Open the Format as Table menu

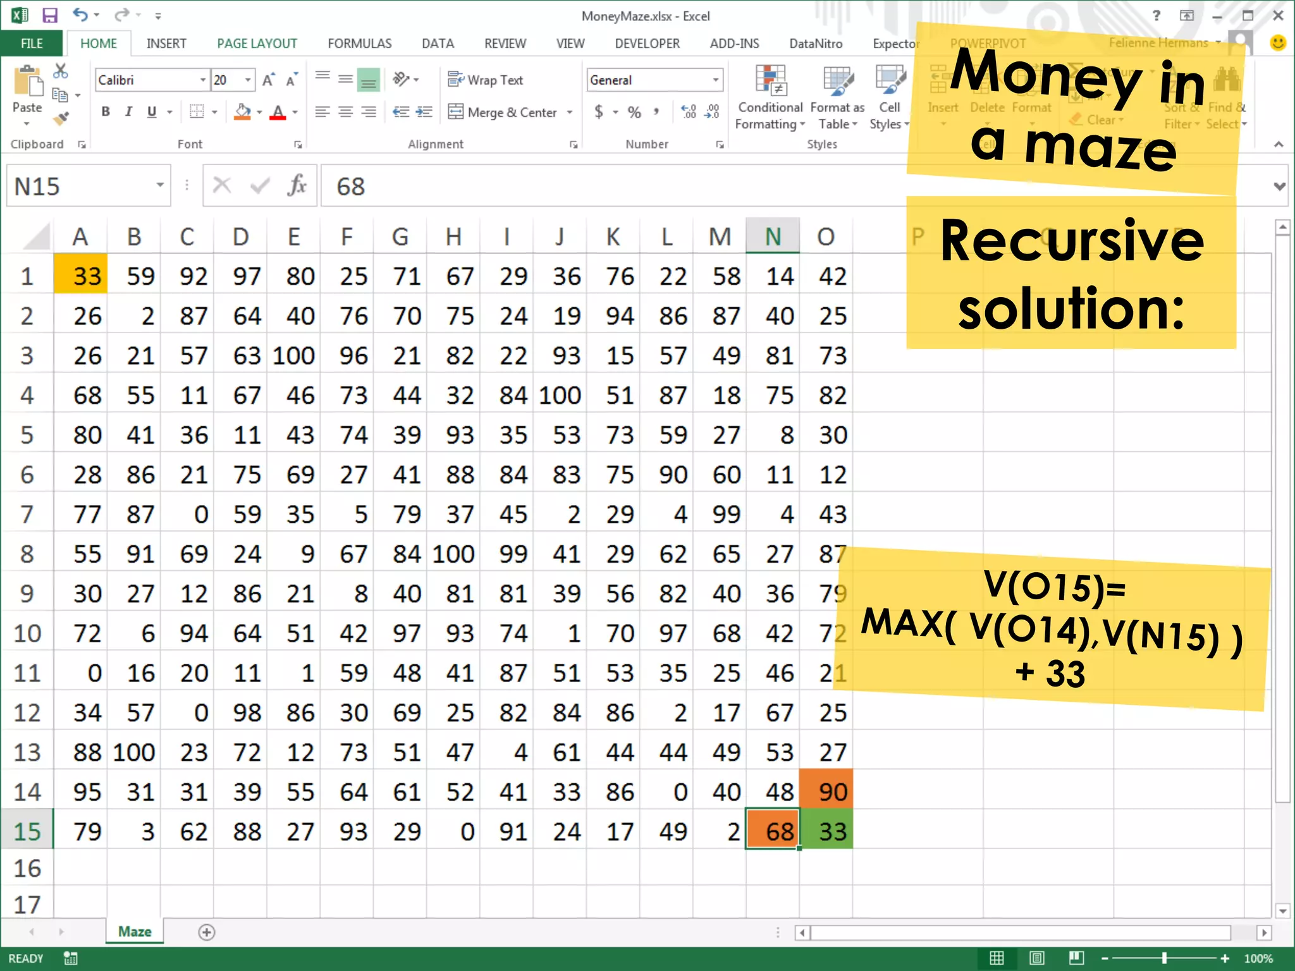pyautogui.click(x=837, y=97)
